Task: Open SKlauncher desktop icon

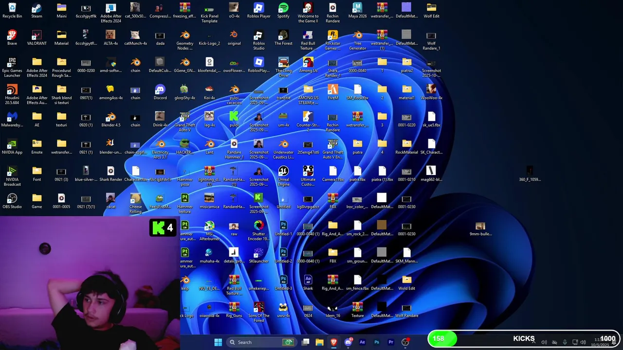Action: tap(259, 256)
